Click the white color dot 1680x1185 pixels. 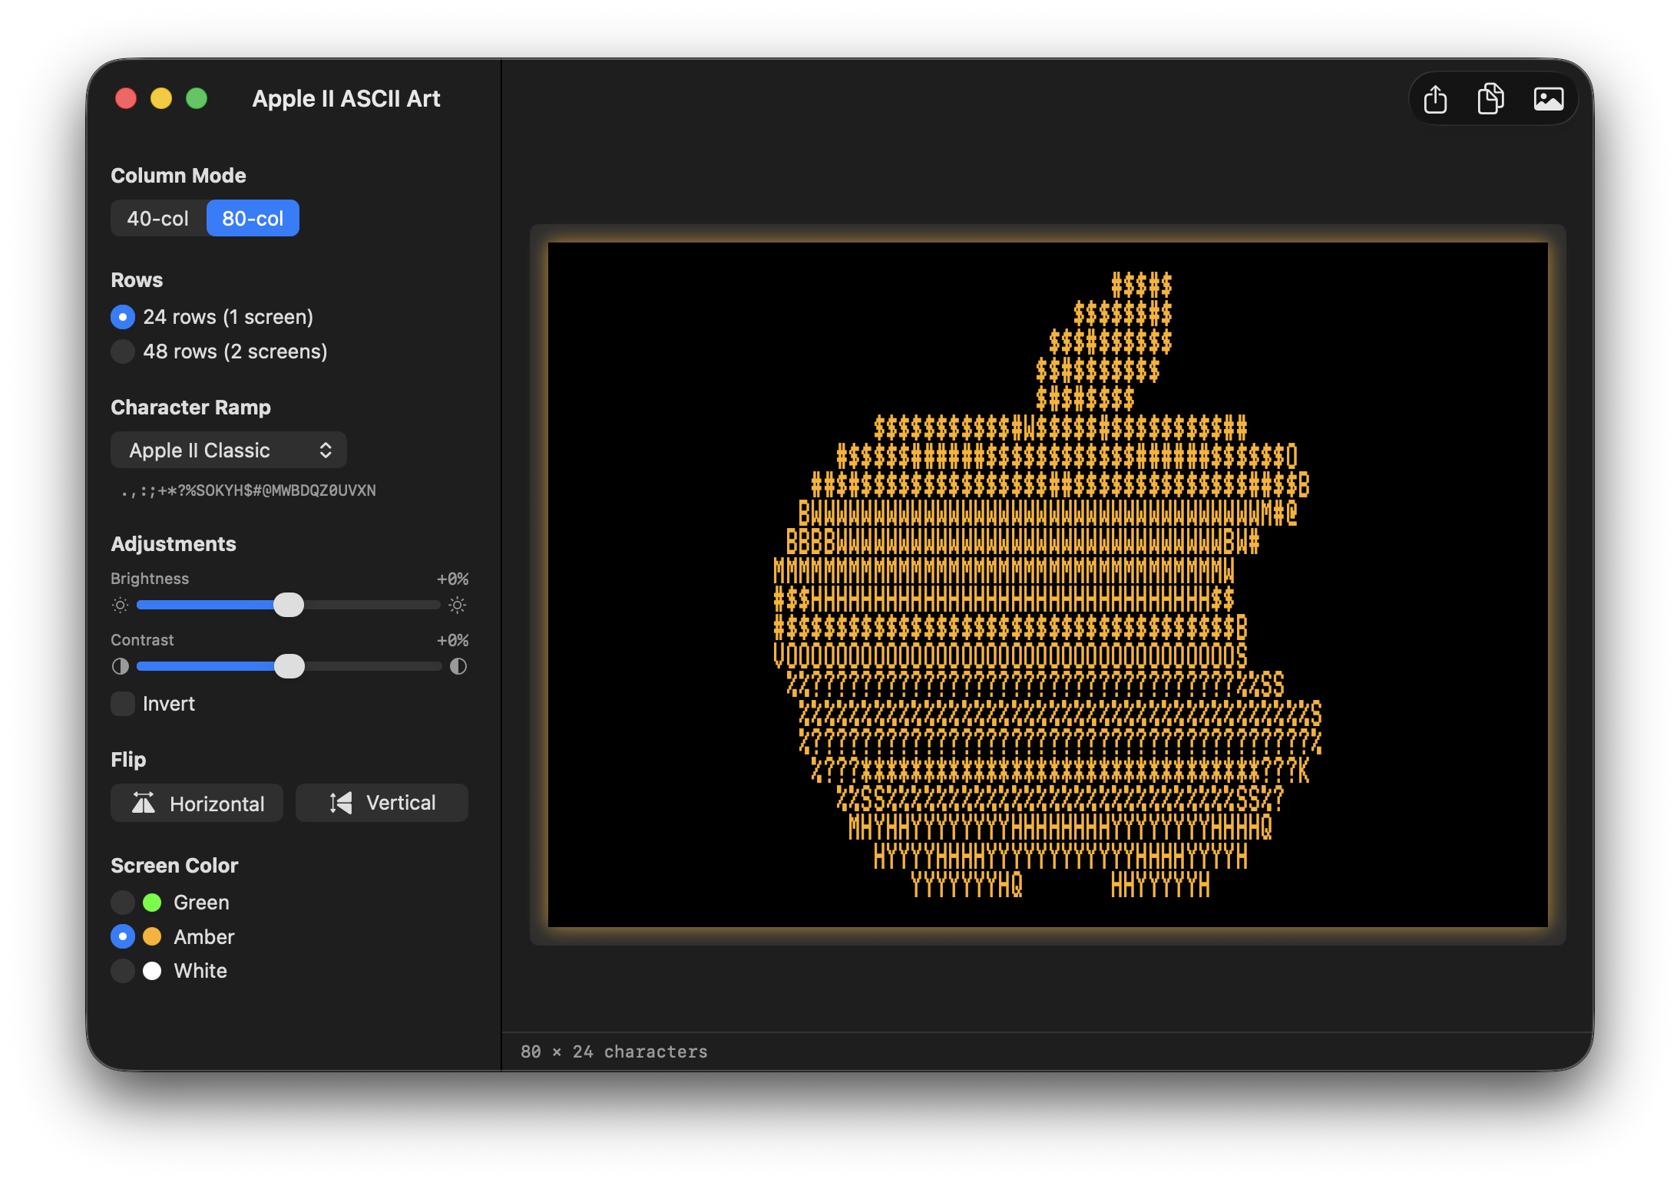tap(152, 971)
